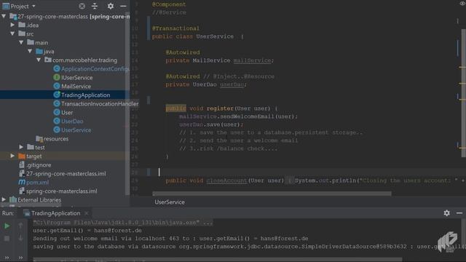Select the TradingApplication run tab
This screenshot has height=262, width=466.
tap(55, 213)
